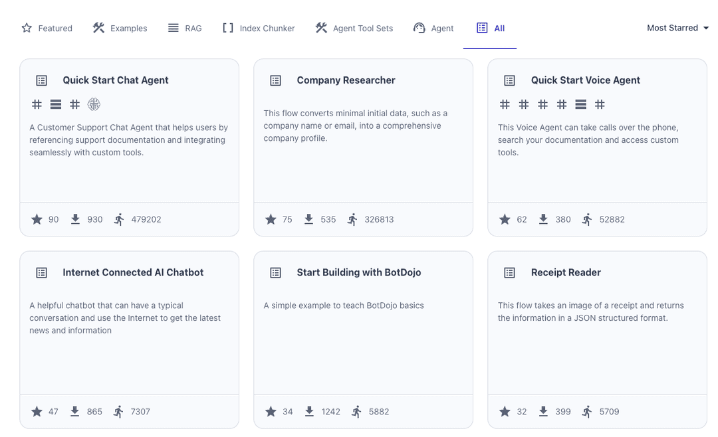Go to the Agent Tool Sets tab

coord(354,28)
